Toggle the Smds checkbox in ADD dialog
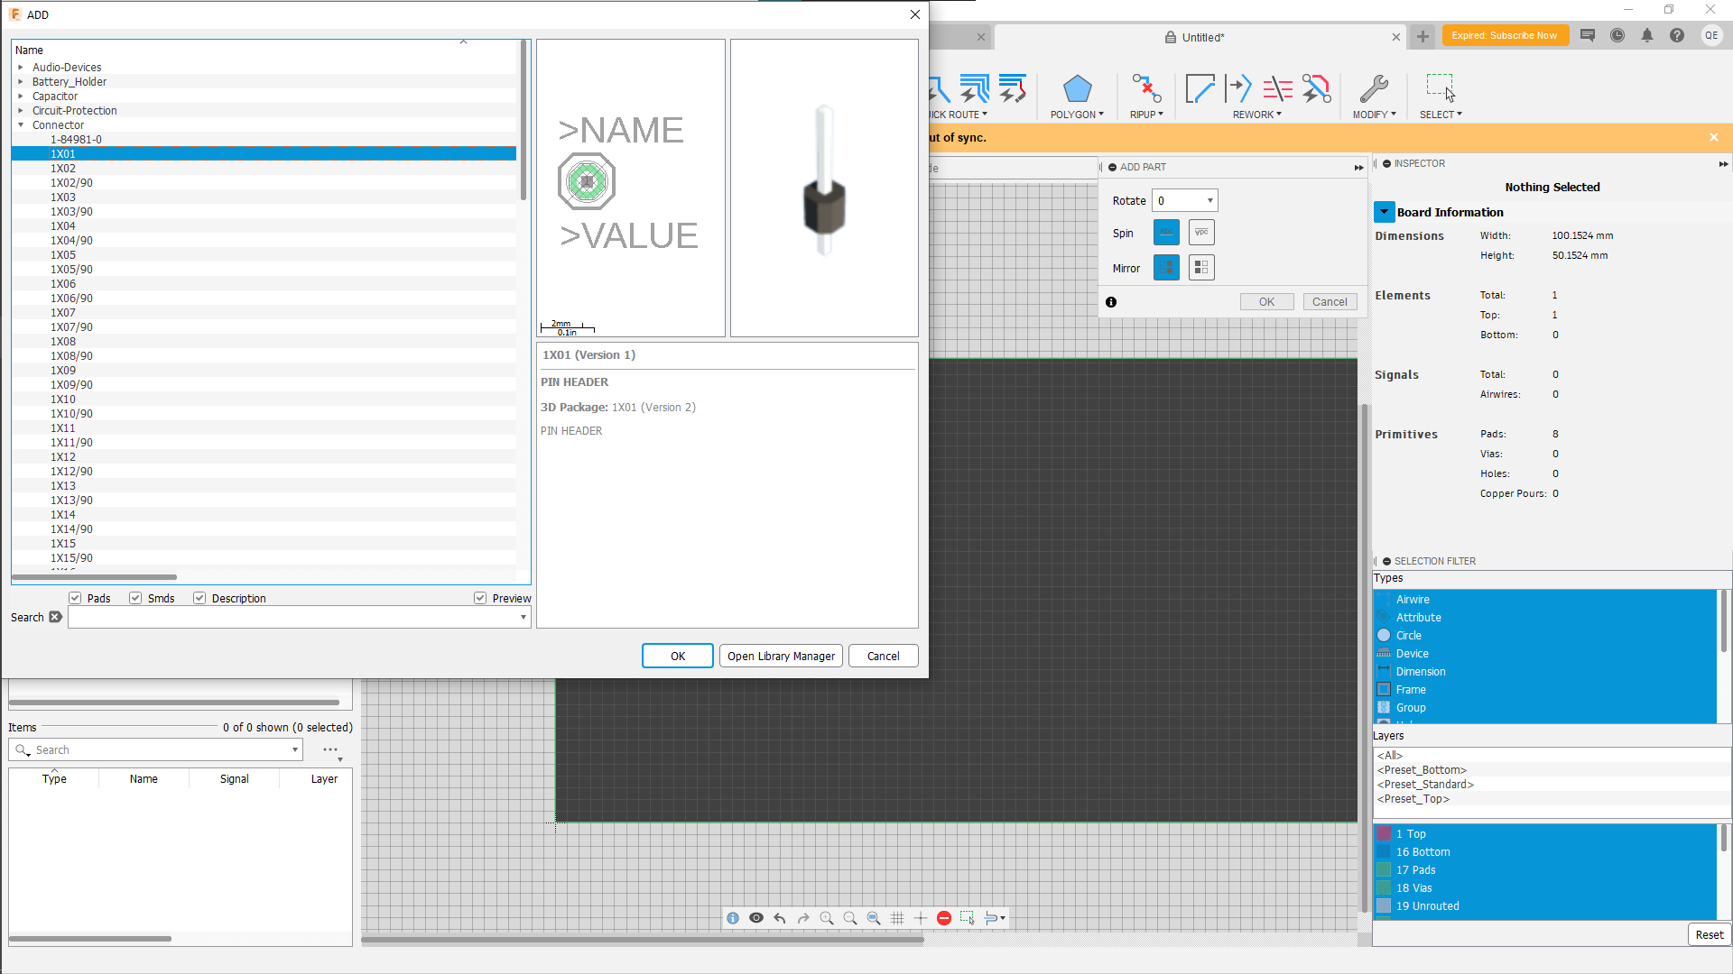 pos(134,598)
